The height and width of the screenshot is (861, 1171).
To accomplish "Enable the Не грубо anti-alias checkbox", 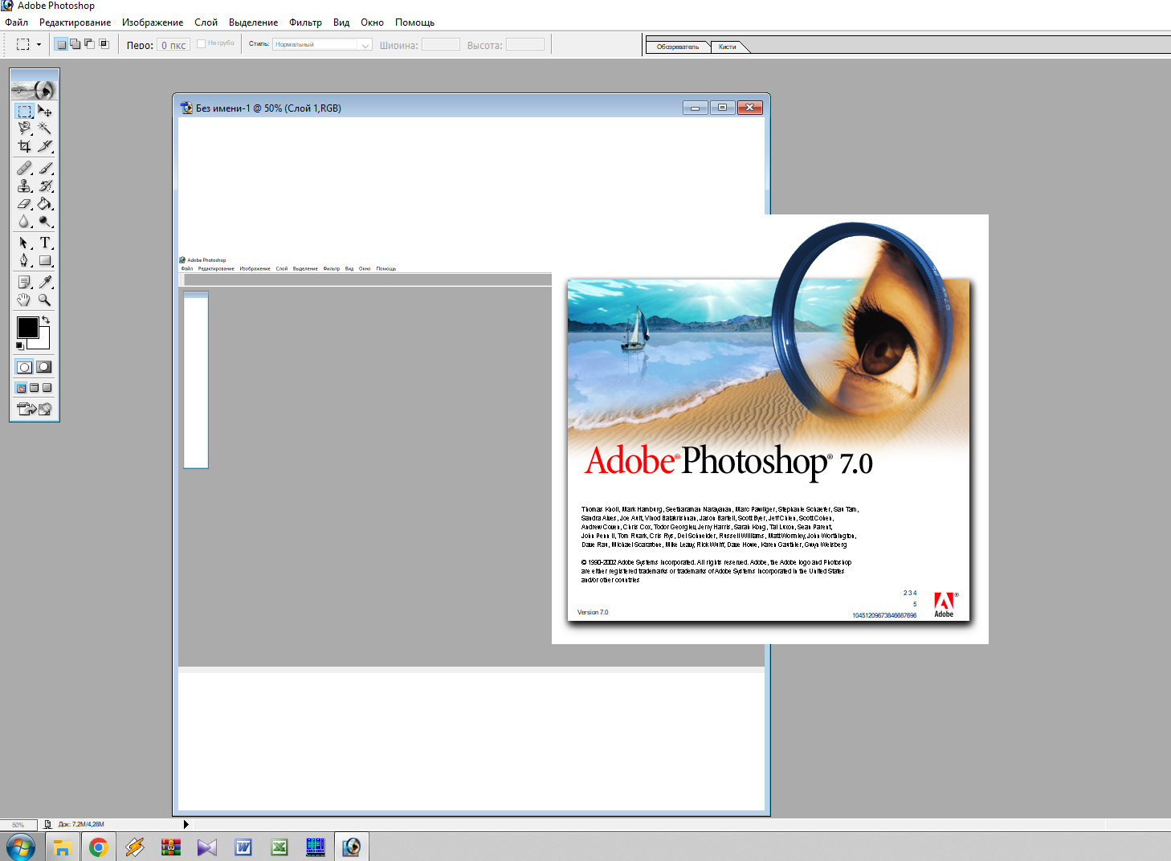I will [x=202, y=44].
